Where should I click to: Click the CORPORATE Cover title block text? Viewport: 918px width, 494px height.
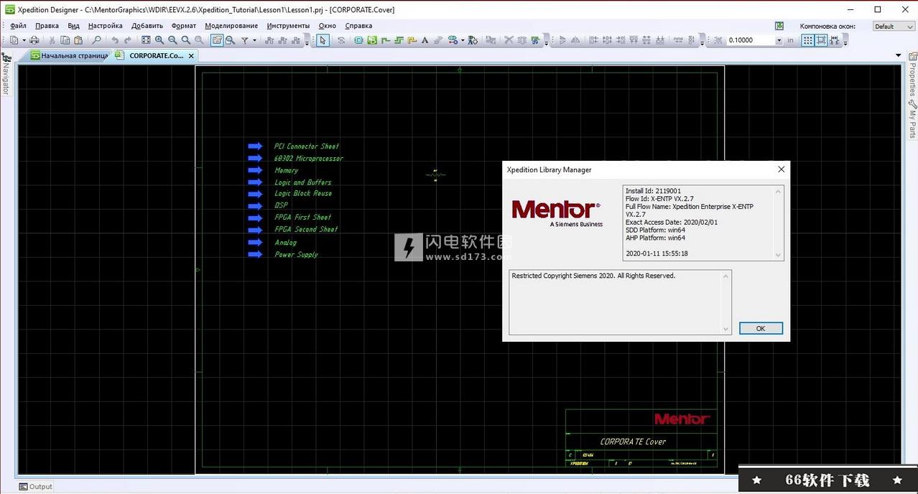633,442
